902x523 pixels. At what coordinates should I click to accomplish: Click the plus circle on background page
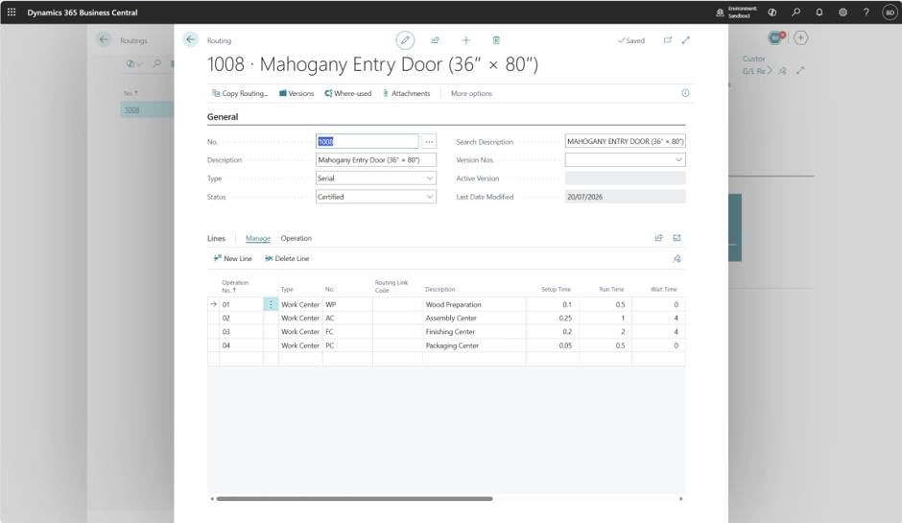tap(800, 38)
